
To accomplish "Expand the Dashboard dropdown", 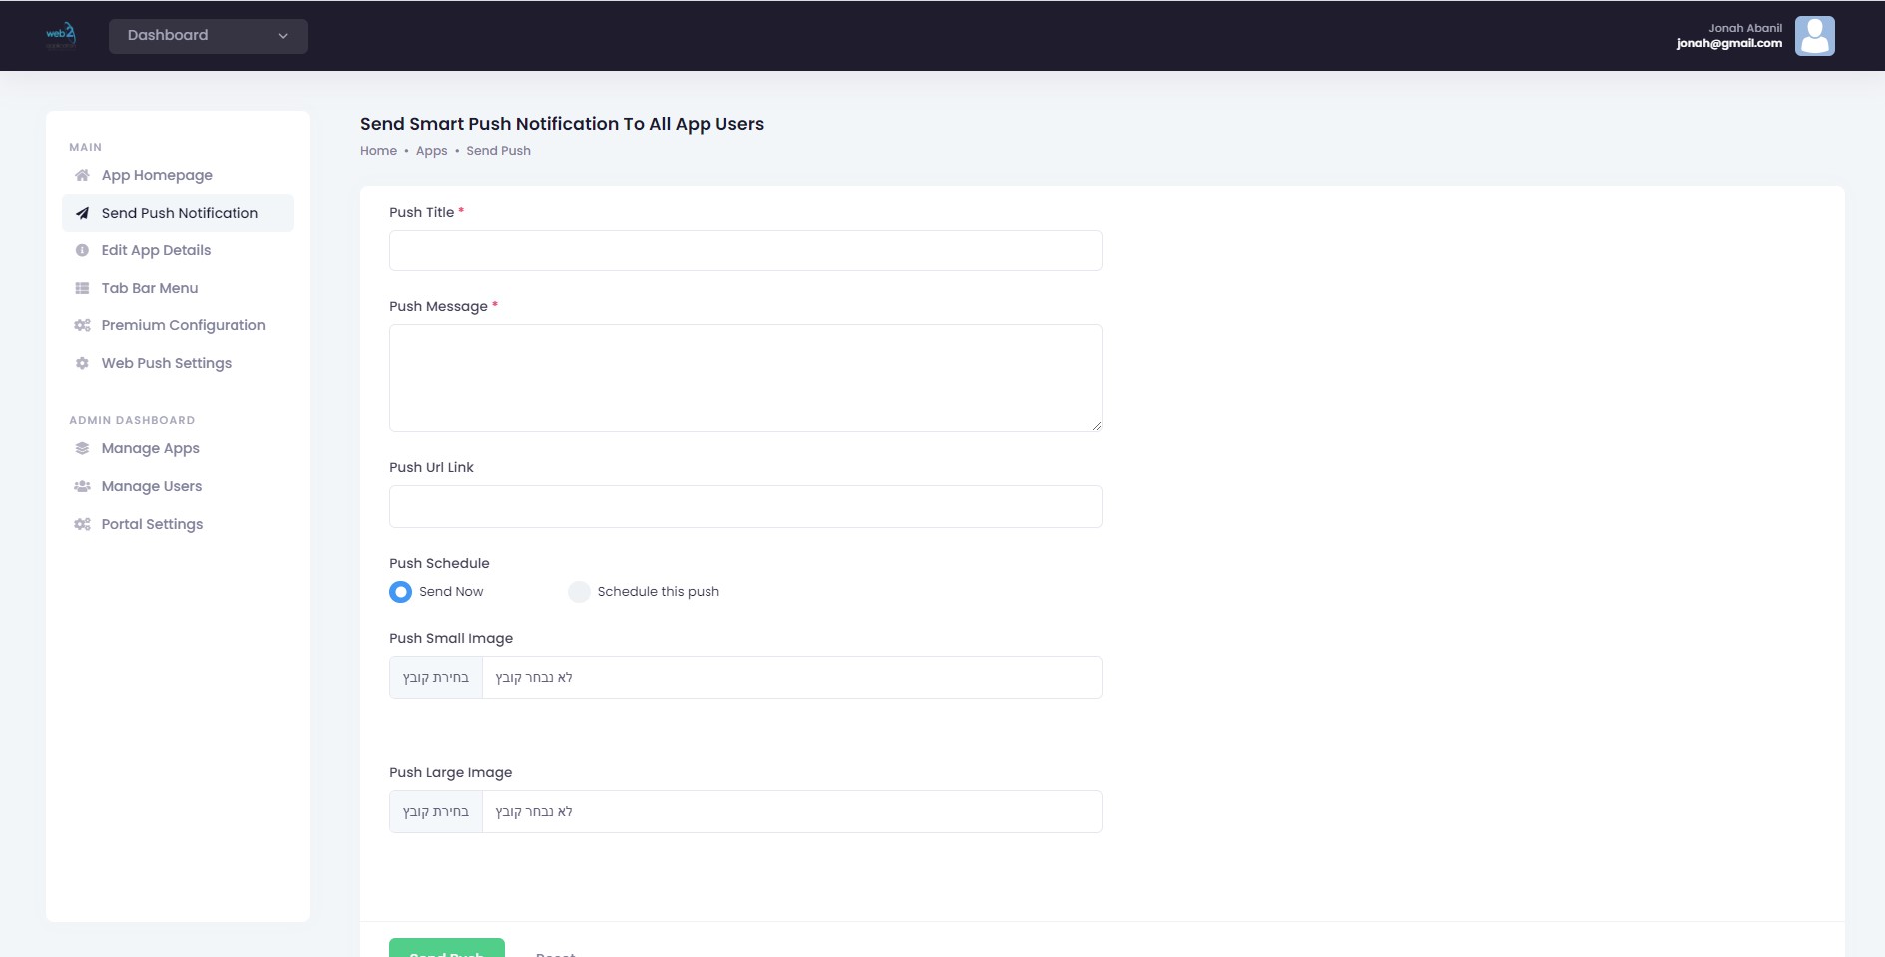I will click(x=208, y=36).
